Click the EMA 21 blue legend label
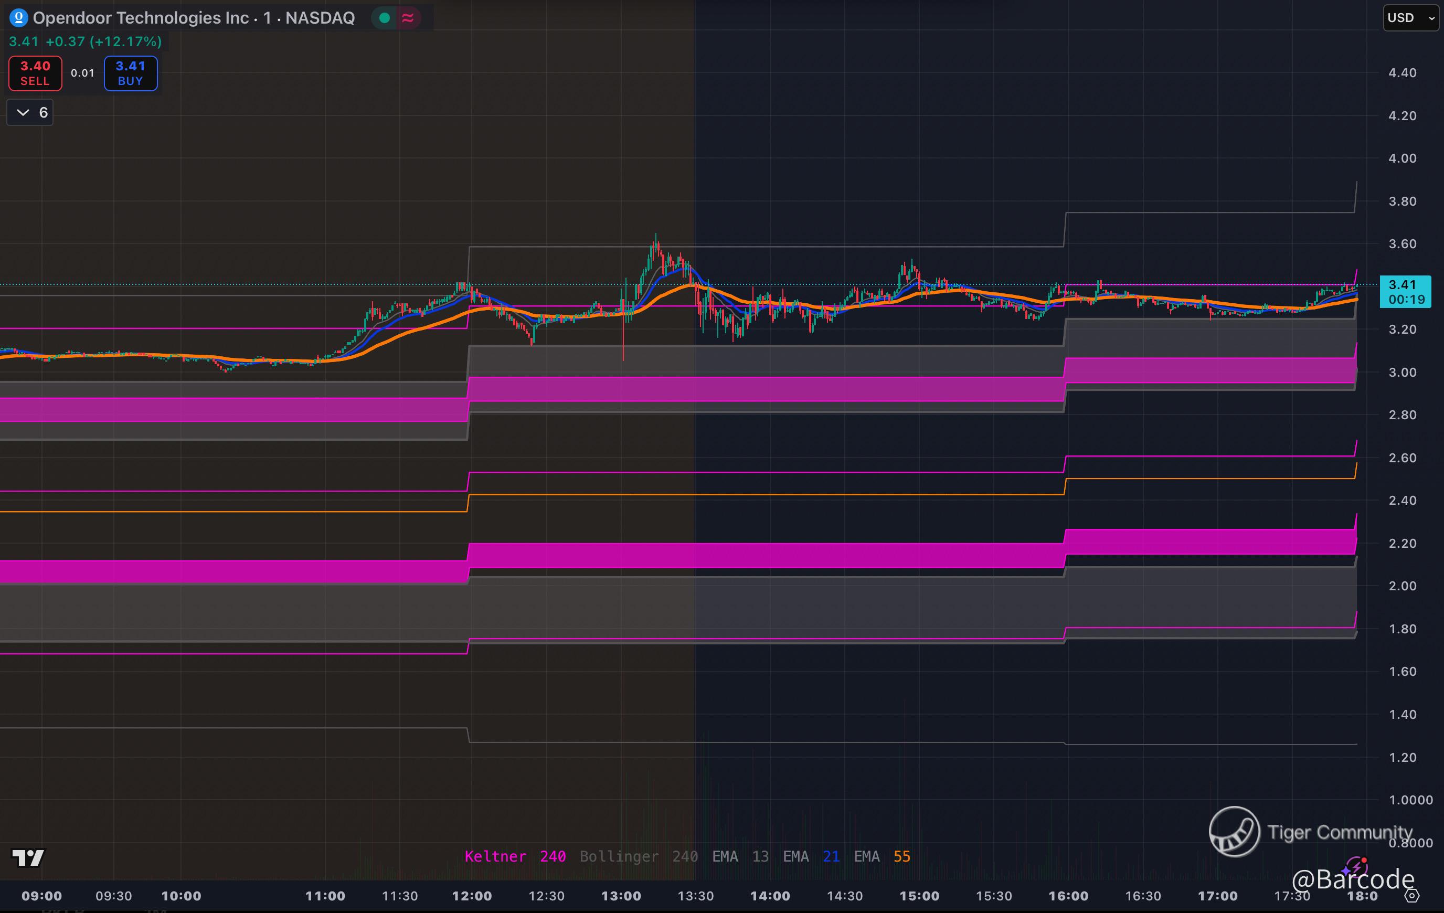Screen dimensions: 1444x913 tap(811, 857)
